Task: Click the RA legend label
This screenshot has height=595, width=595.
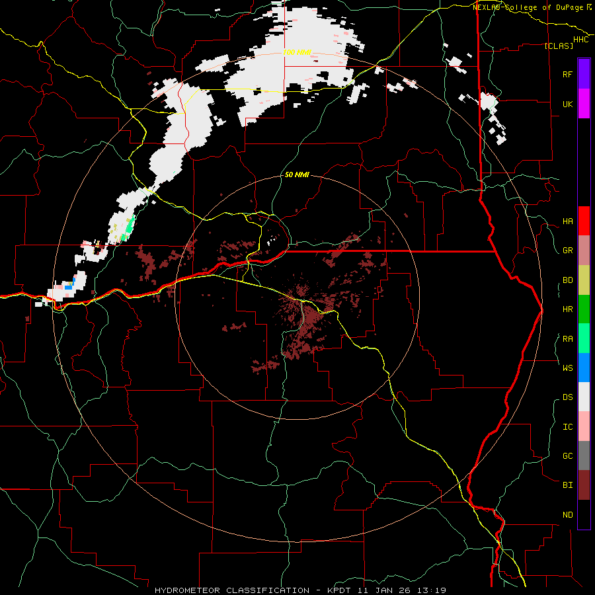Action: click(567, 339)
